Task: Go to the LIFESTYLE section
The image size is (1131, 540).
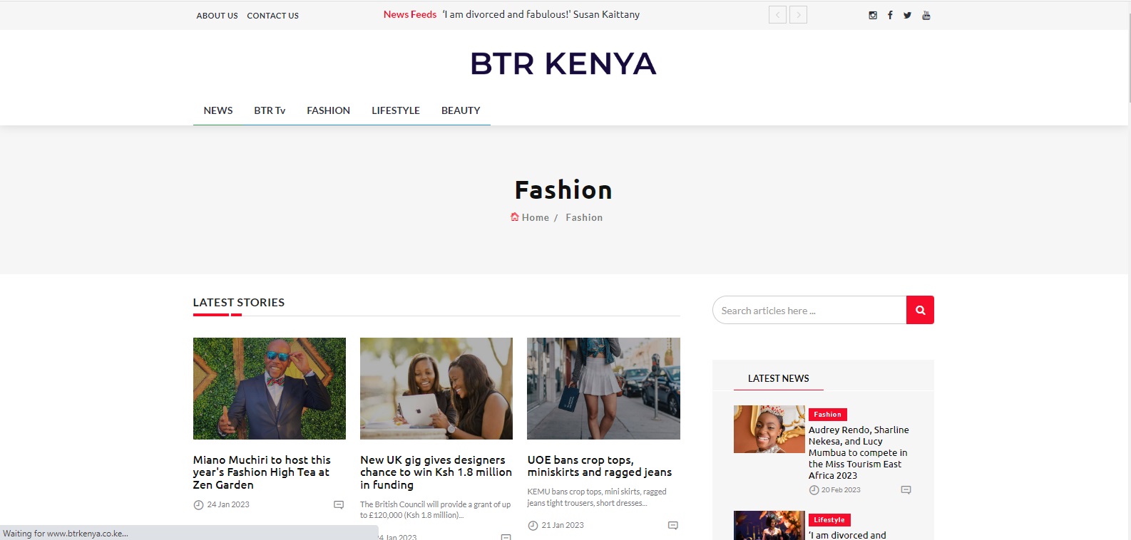Action: click(x=395, y=110)
